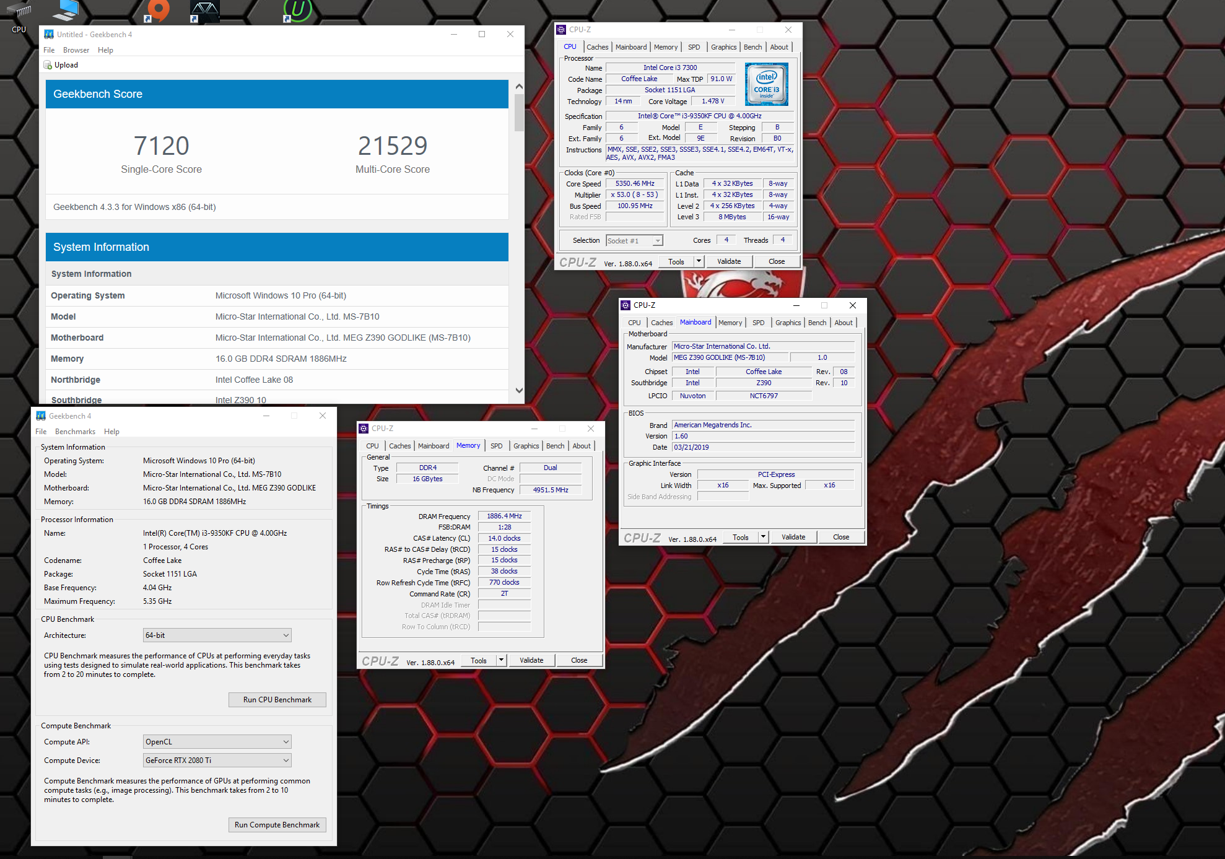Select the This PC computer desktop icon
The height and width of the screenshot is (859, 1225).
tap(66, 9)
